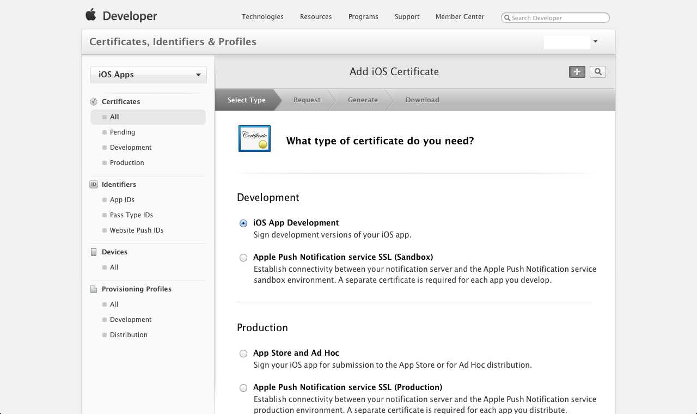697x414 pixels.
Task: Click the plus add certificate button
Action: pyautogui.click(x=577, y=72)
